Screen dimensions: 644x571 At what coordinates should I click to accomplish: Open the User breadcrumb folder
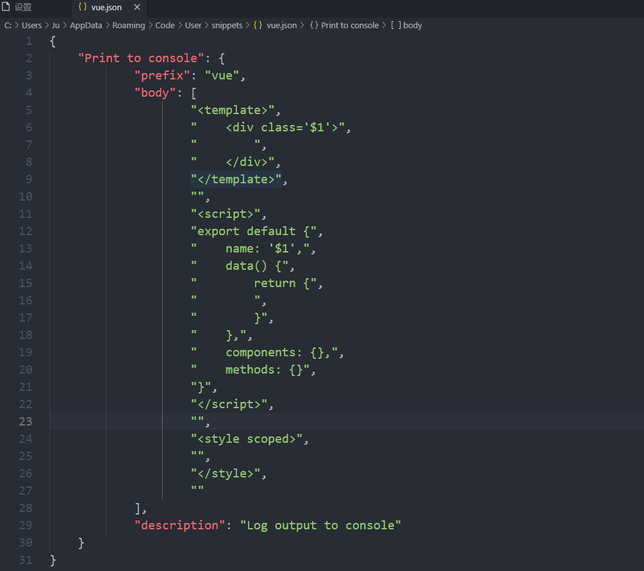[x=193, y=26]
